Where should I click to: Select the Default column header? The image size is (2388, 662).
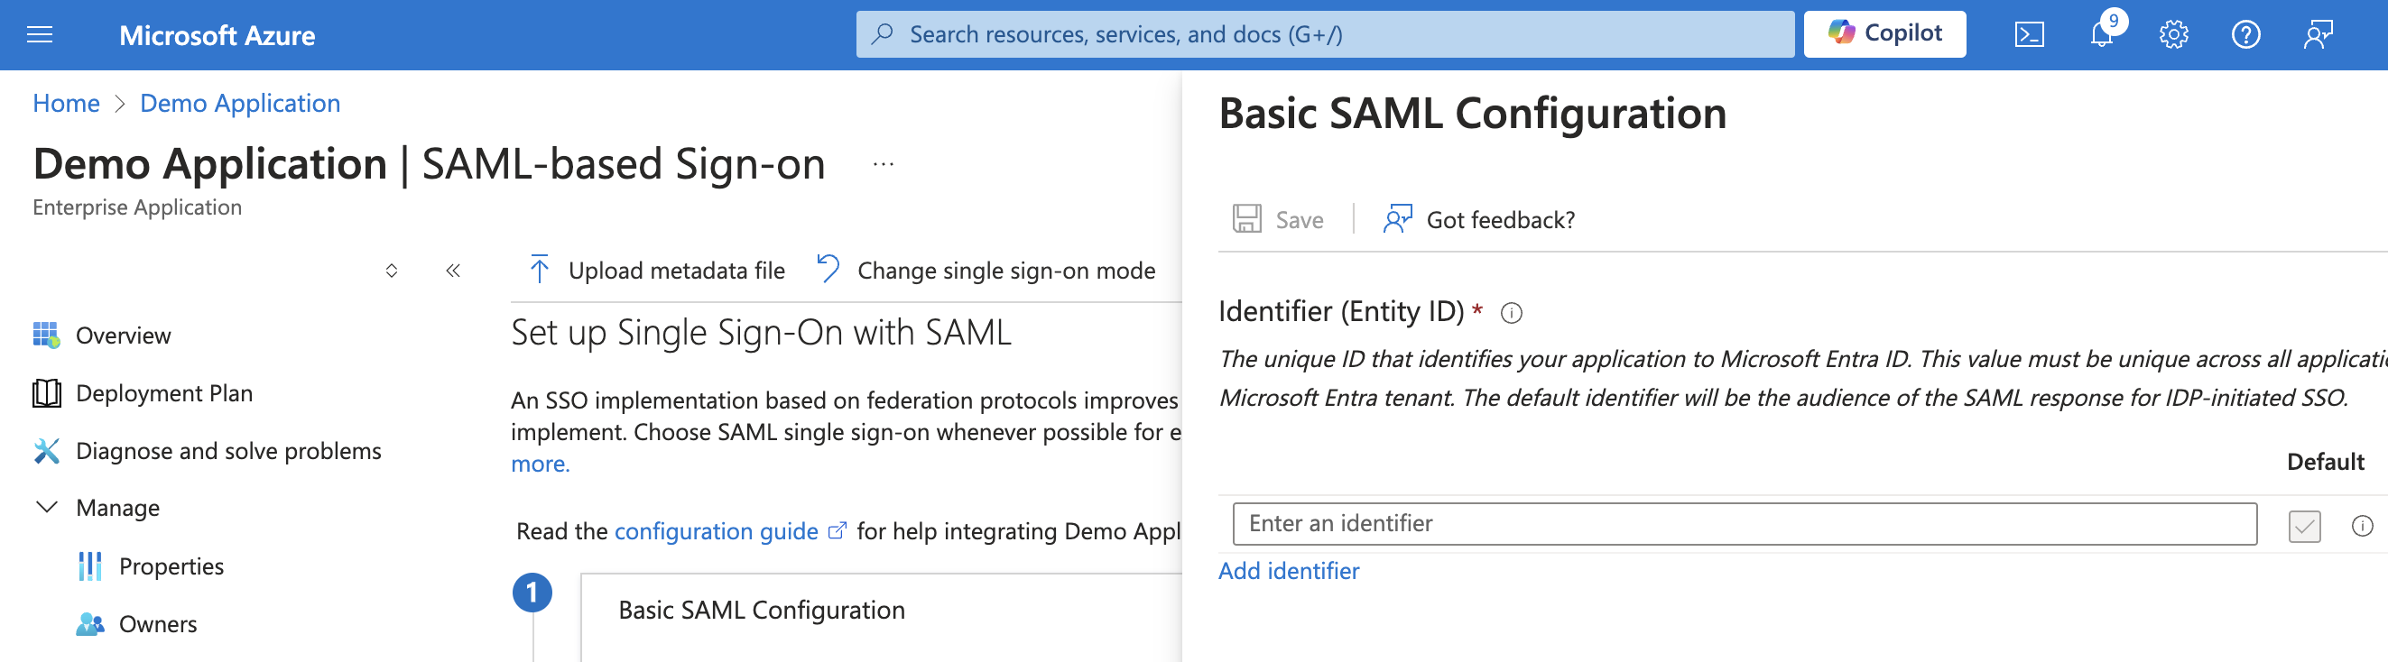tap(2325, 462)
